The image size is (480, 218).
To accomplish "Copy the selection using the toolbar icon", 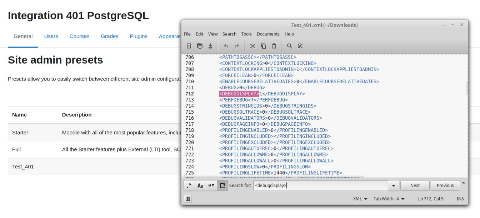I will coord(263,46).
